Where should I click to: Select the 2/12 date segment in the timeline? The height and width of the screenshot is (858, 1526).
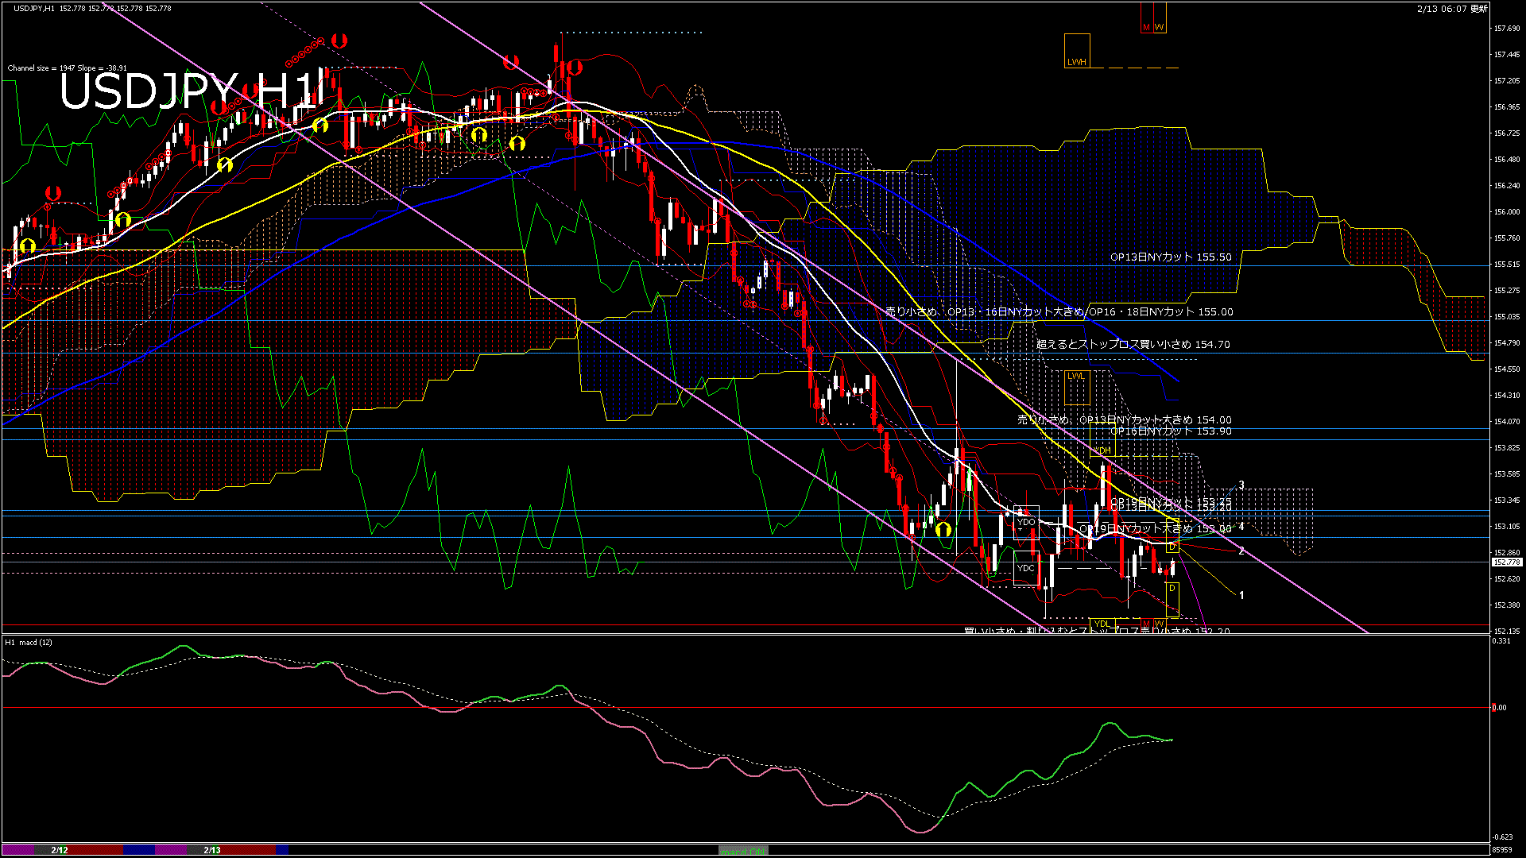pyautogui.click(x=60, y=850)
